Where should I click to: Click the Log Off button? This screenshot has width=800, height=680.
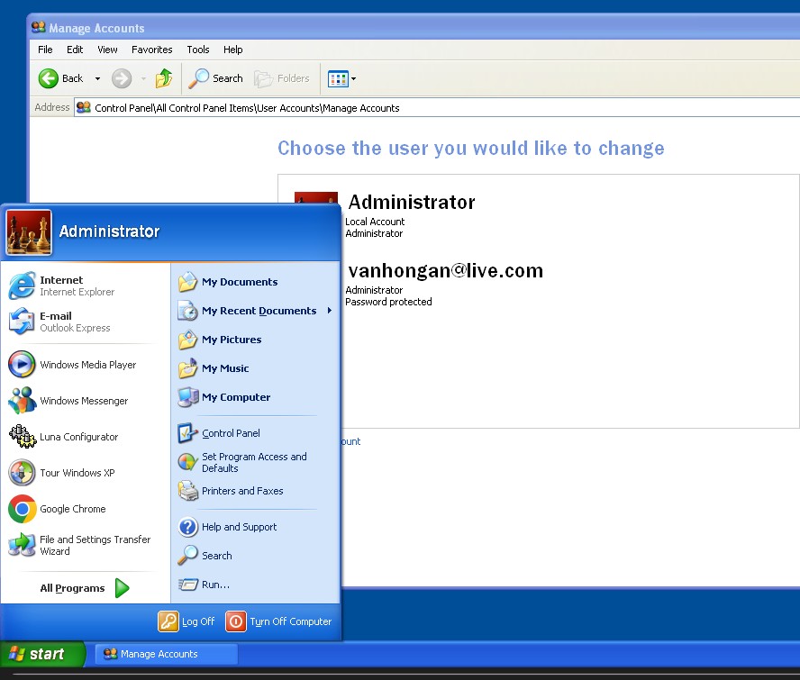(x=187, y=621)
